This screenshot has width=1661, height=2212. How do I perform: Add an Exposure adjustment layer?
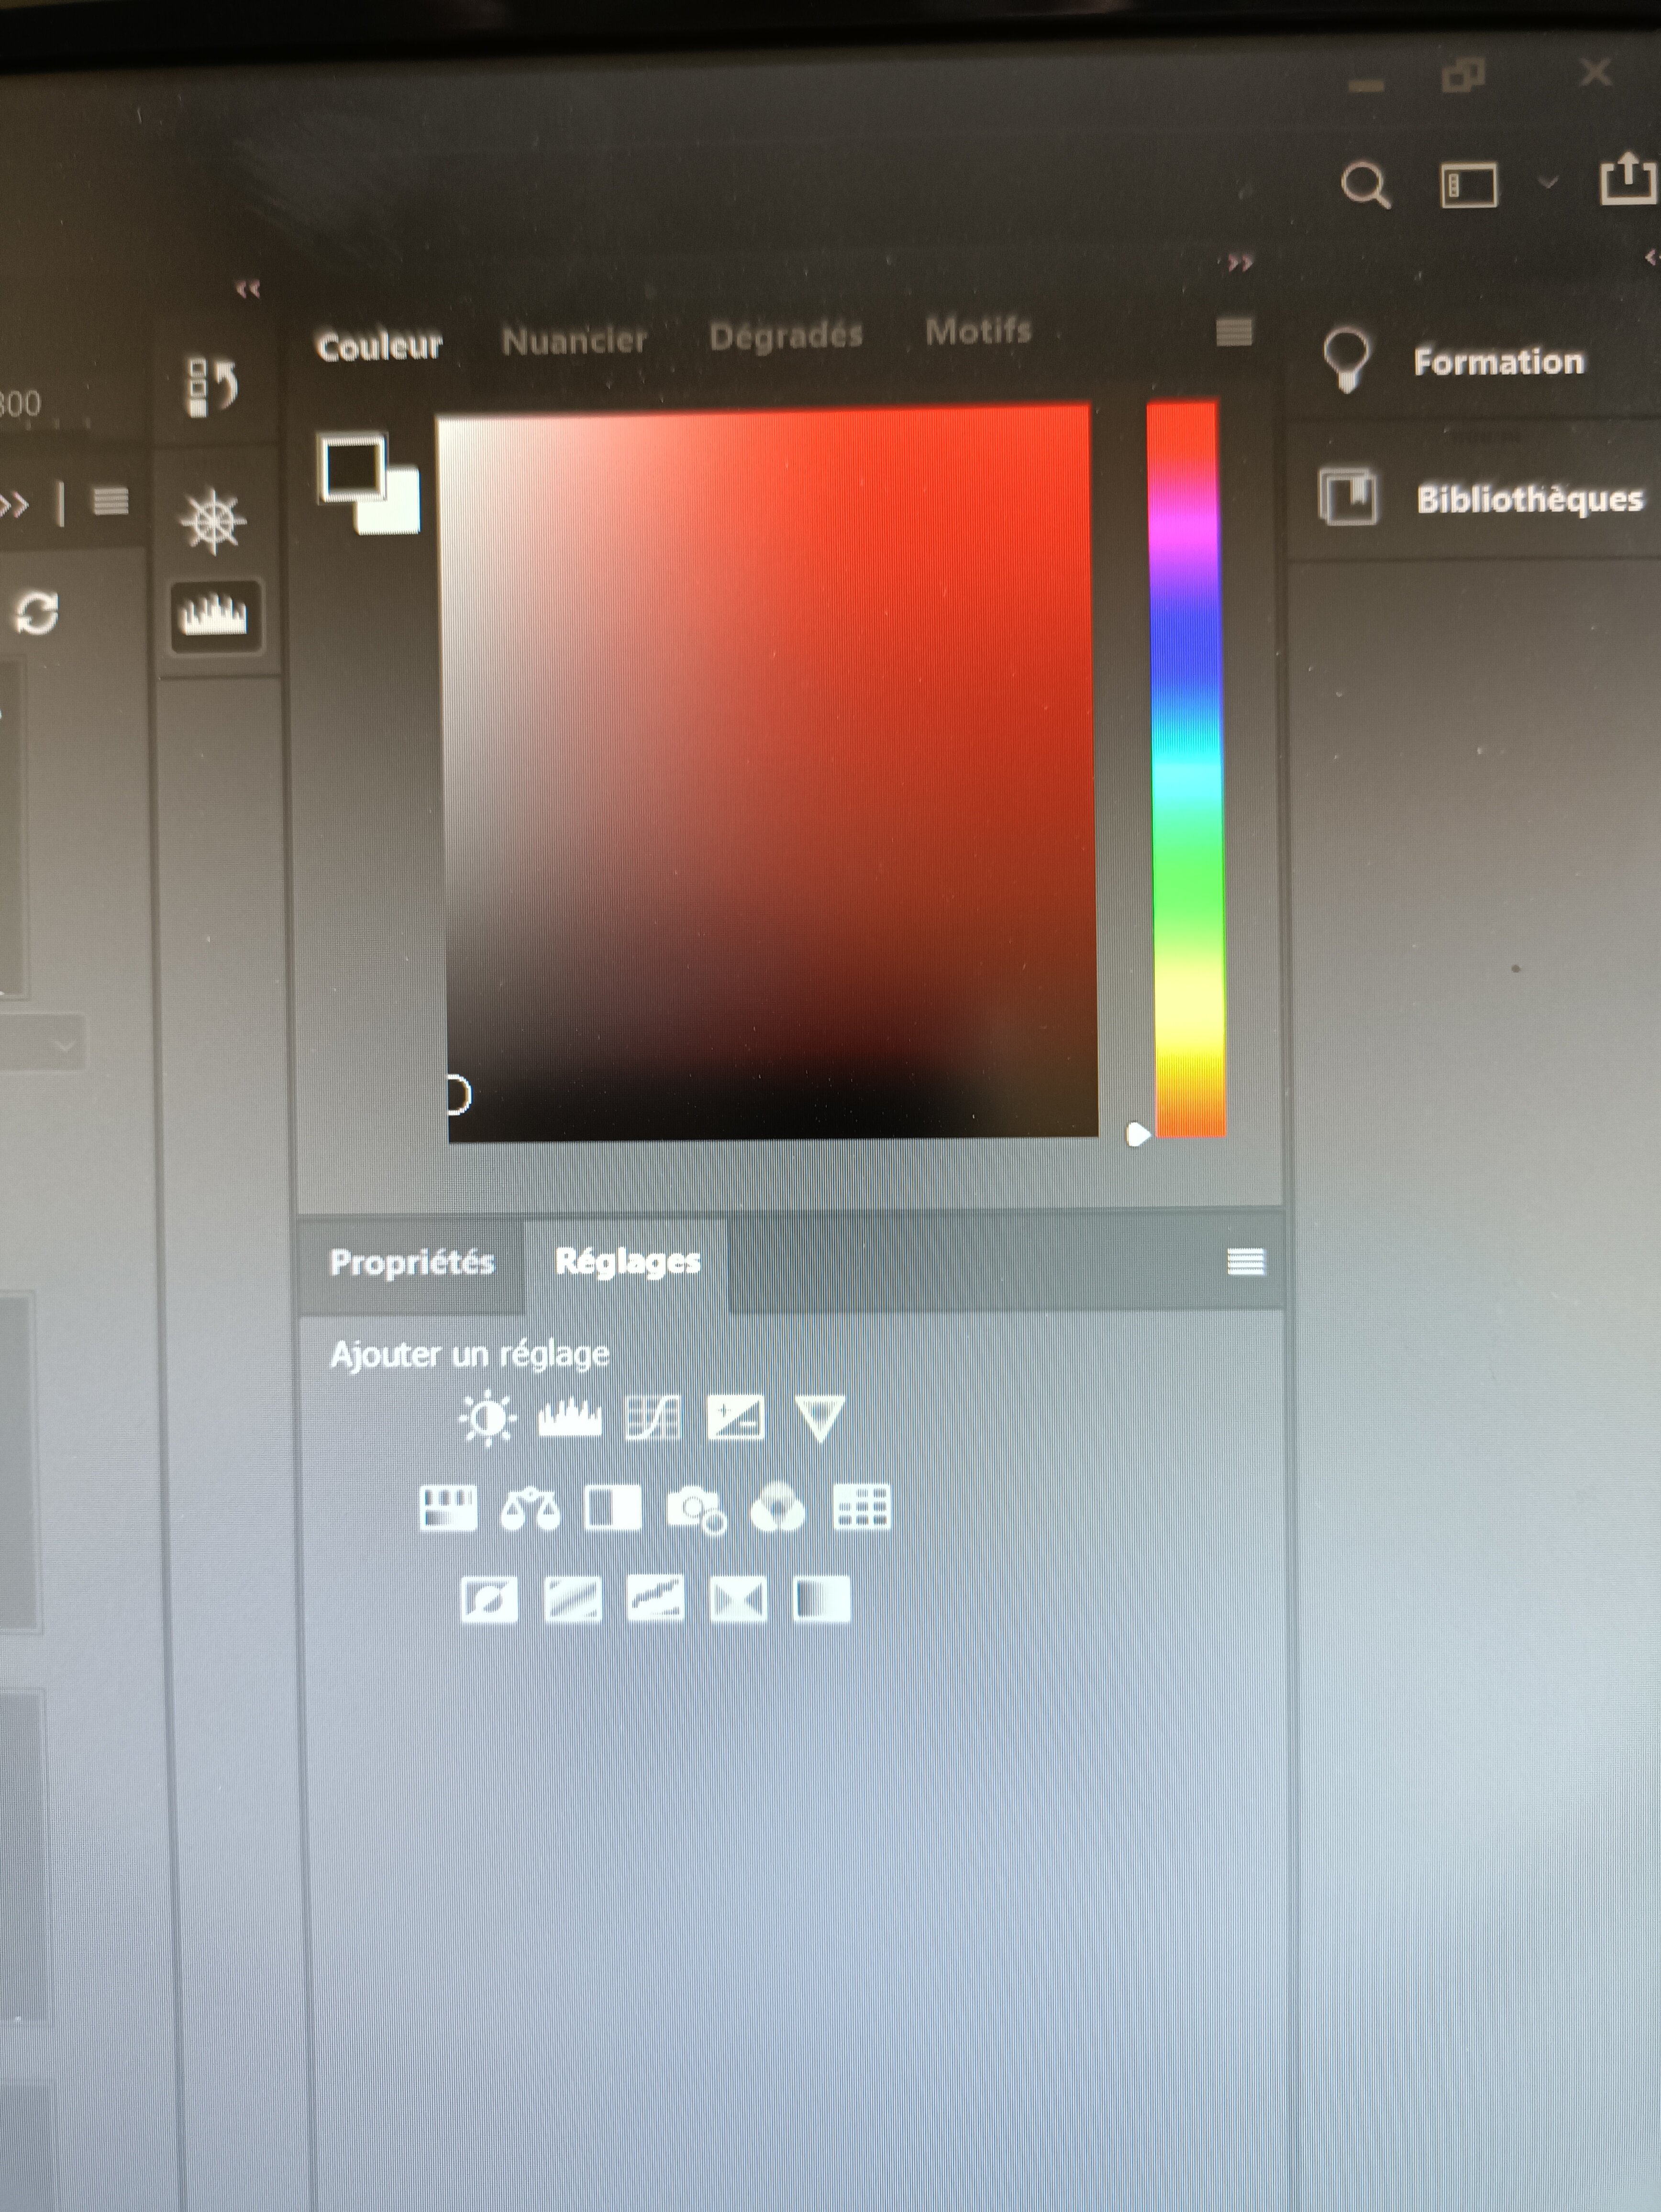pyautogui.click(x=735, y=1418)
